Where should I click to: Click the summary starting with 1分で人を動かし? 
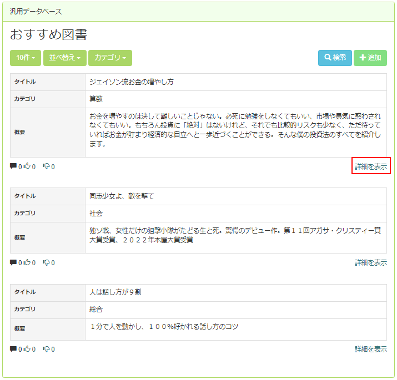coord(164,327)
